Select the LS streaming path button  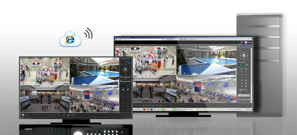tap(244, 91)
